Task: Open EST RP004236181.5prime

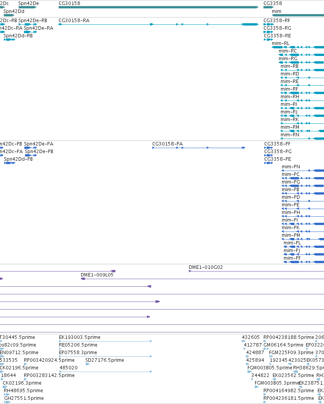Action: pos(289,398)
